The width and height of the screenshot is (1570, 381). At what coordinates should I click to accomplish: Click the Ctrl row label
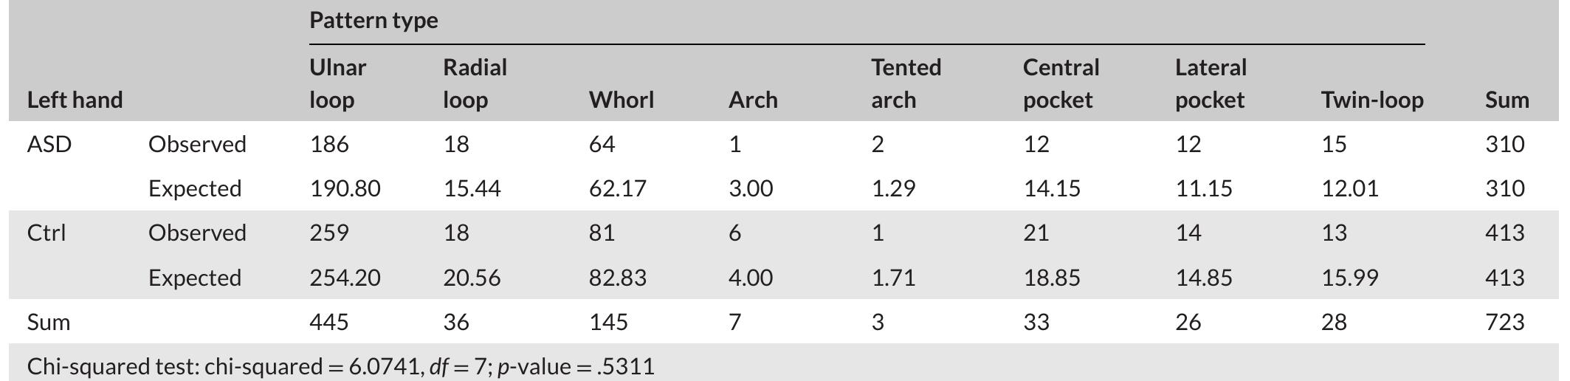(x=46, y=233)
